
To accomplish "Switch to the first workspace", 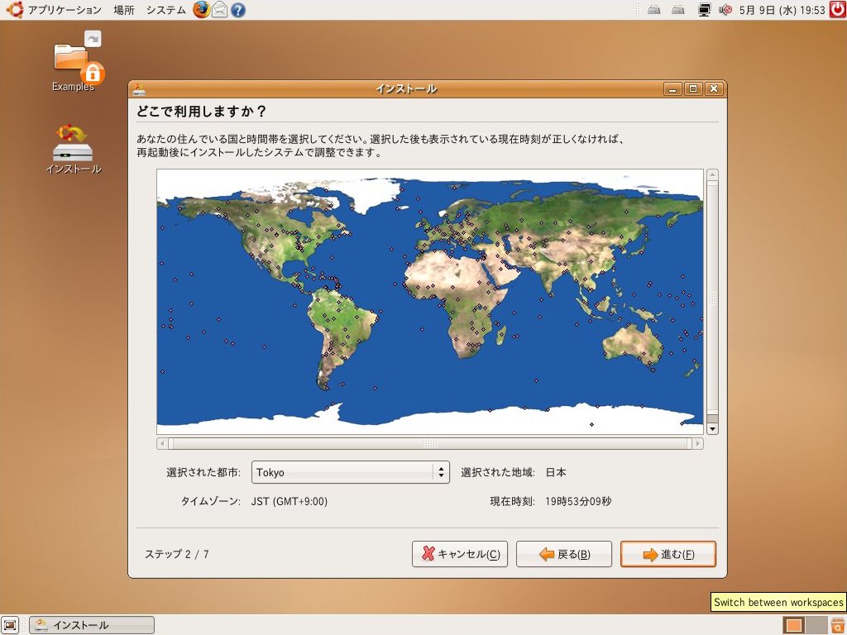I will click(x=793, y=625).
